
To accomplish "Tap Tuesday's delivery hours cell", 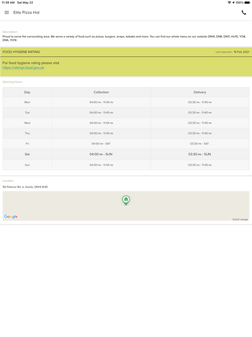I will pos(200,113).
